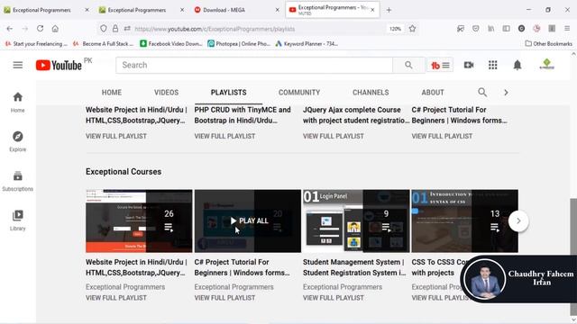Open the notifications bell
Image resolution: width=577 pixels, height=324 pixels.
click(x=517, y=65)
